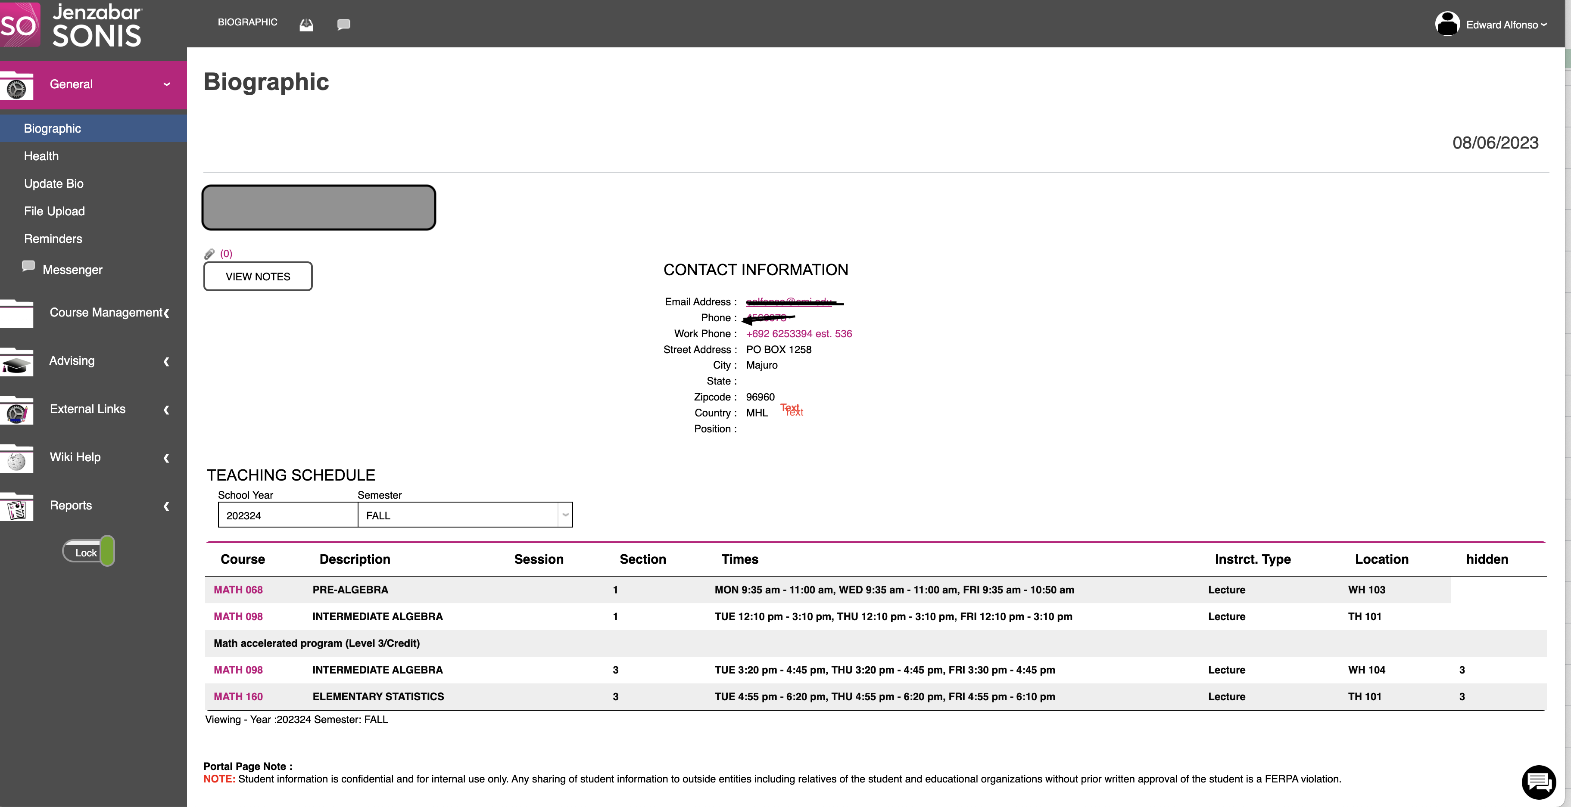Open the inbox download icon in top bar

pos(305,25)
